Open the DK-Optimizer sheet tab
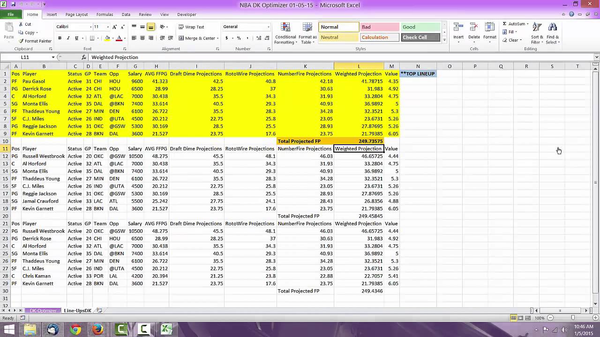 tap(44, 311)
